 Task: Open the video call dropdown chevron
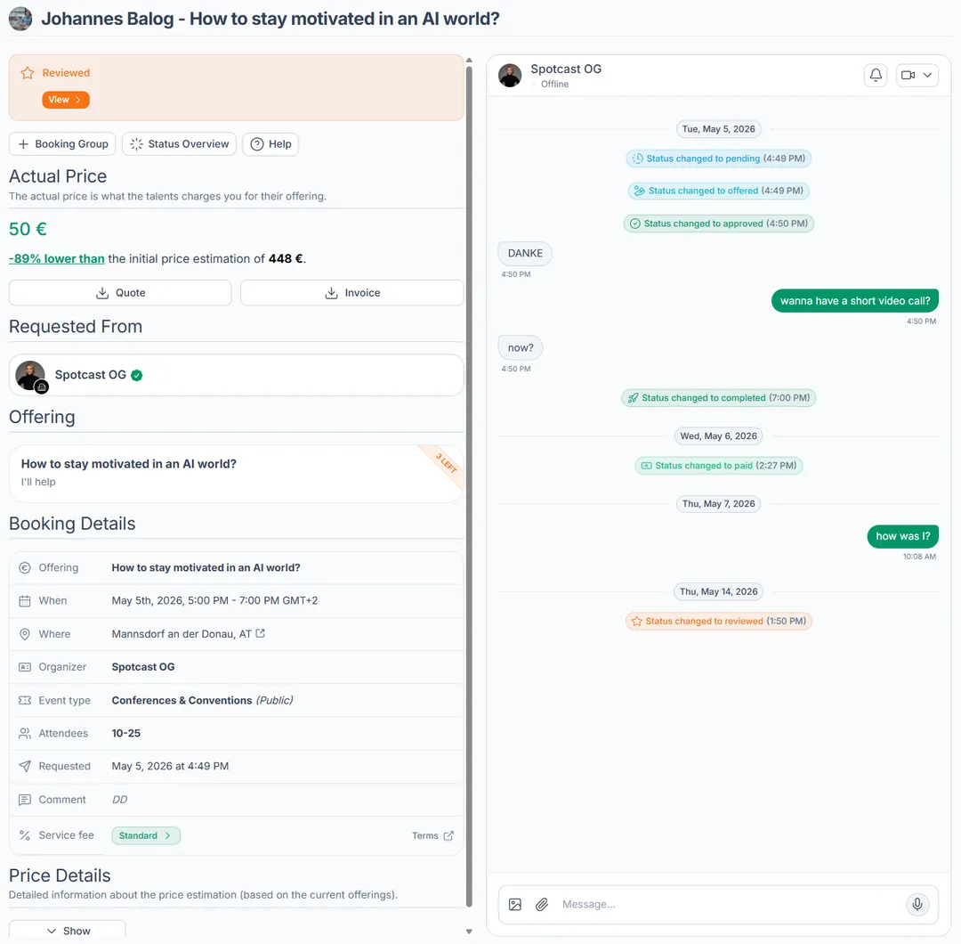pyautogui.click(x=928, y=75)
